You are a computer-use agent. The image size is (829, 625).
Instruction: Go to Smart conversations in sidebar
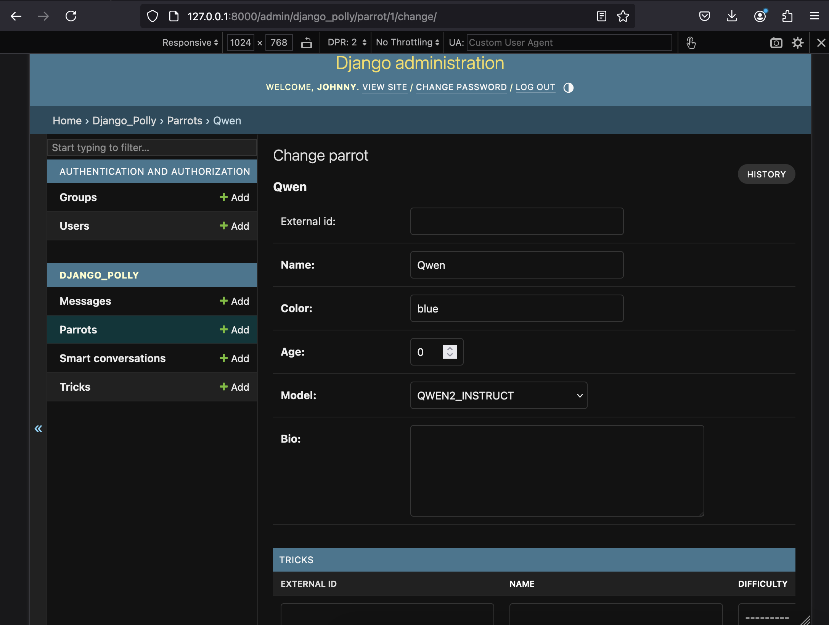coord(112,358)
